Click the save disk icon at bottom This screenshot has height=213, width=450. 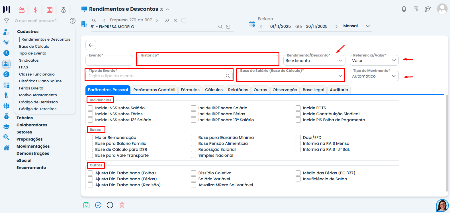[87, 205]
